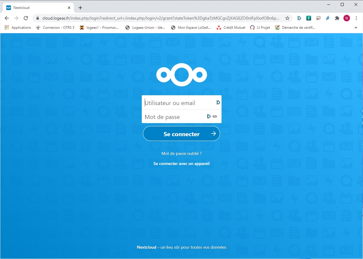Open Applications bookmark shortcut

[x=18, y=28]
